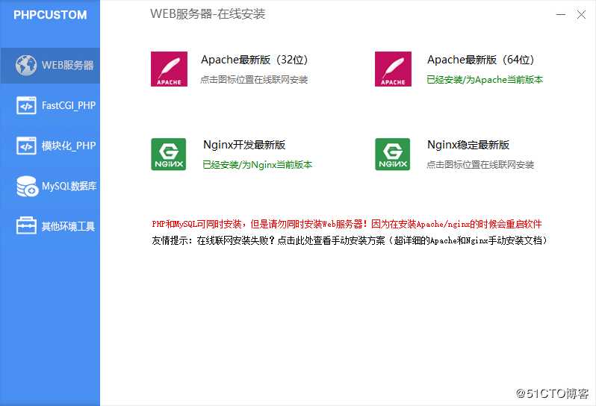Click the red PHP和MySQL warning text
The width and height of the screenshot is (596, 406).
[x=347, y=224]
